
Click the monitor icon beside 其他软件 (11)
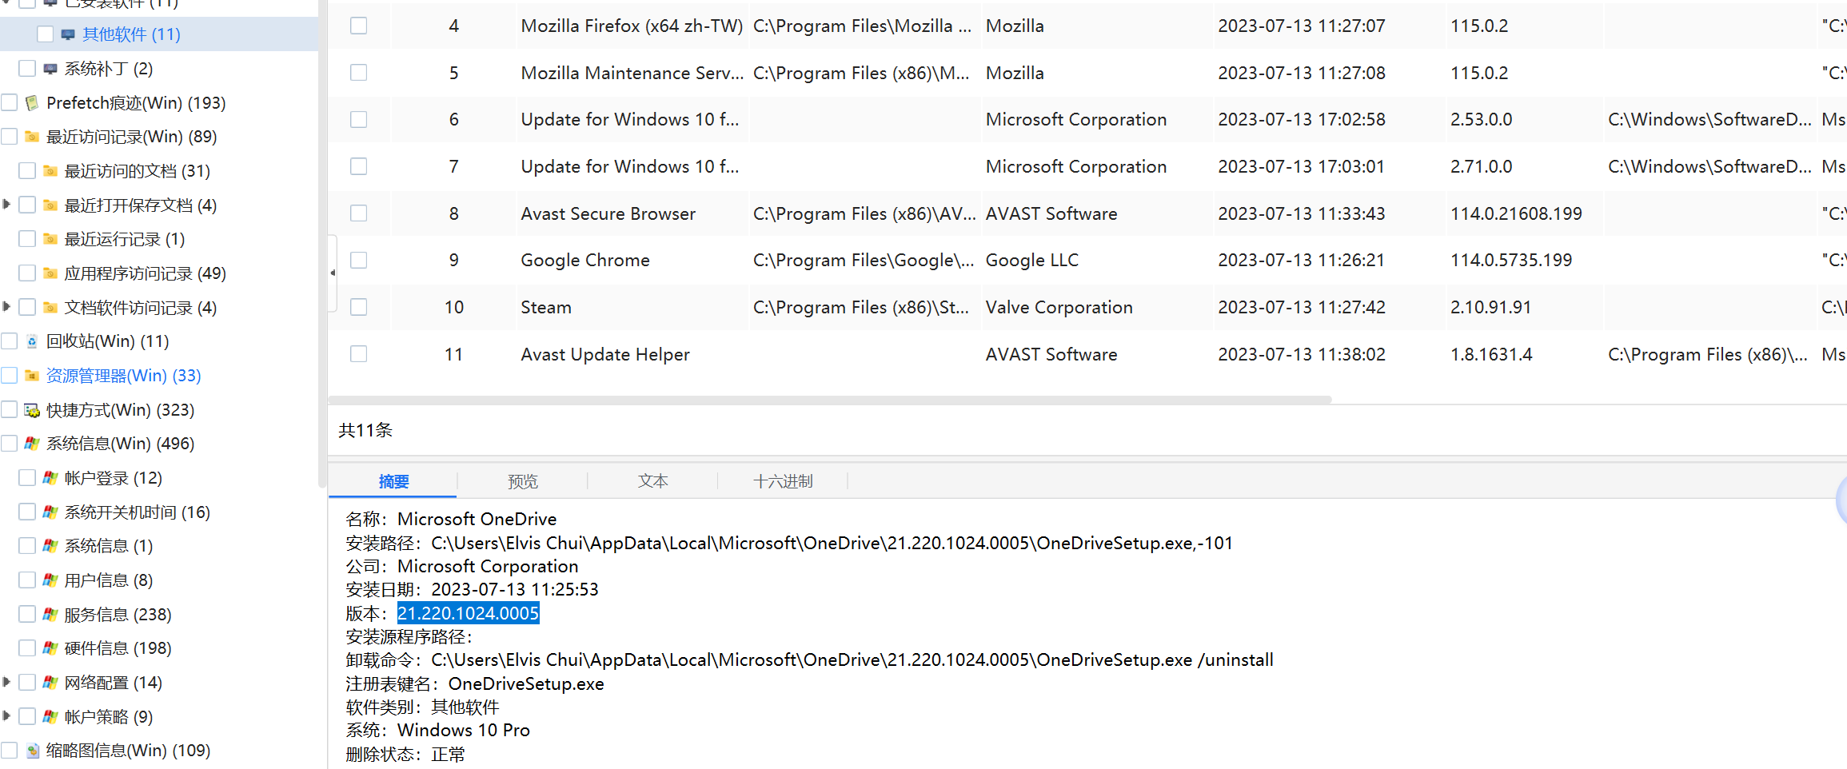[68, 34]
